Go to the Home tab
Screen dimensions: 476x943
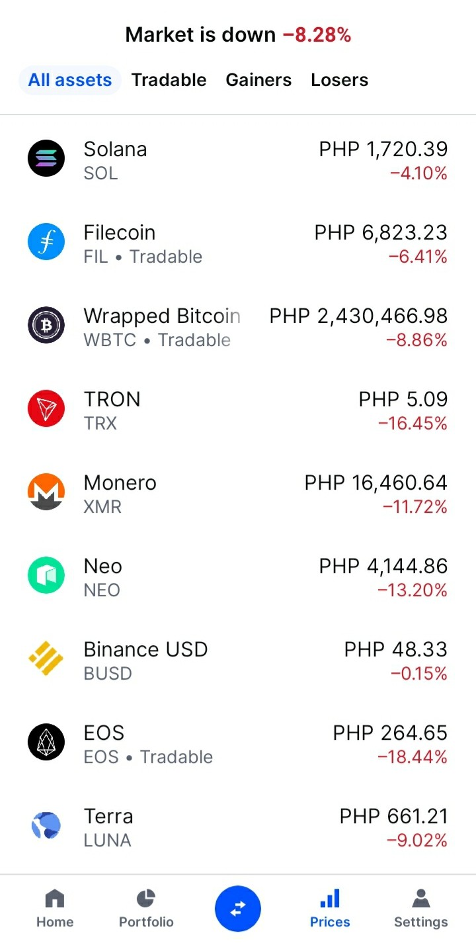click(55, 909)
